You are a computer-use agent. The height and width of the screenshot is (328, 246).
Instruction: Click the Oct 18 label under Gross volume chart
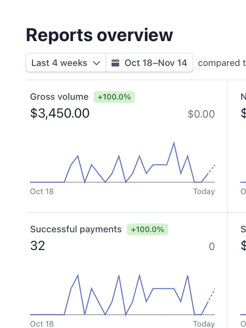pyautogui.click(x=42, y=191)
